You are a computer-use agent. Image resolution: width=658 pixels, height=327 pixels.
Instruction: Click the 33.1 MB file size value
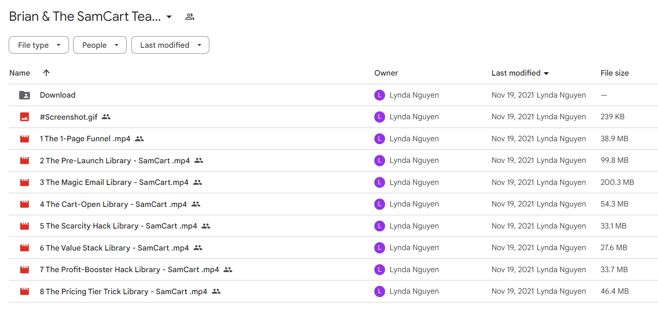[614, 226]
